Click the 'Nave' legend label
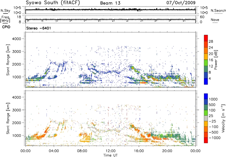Viewport: 226px width, 157px height. pos(215,20)
